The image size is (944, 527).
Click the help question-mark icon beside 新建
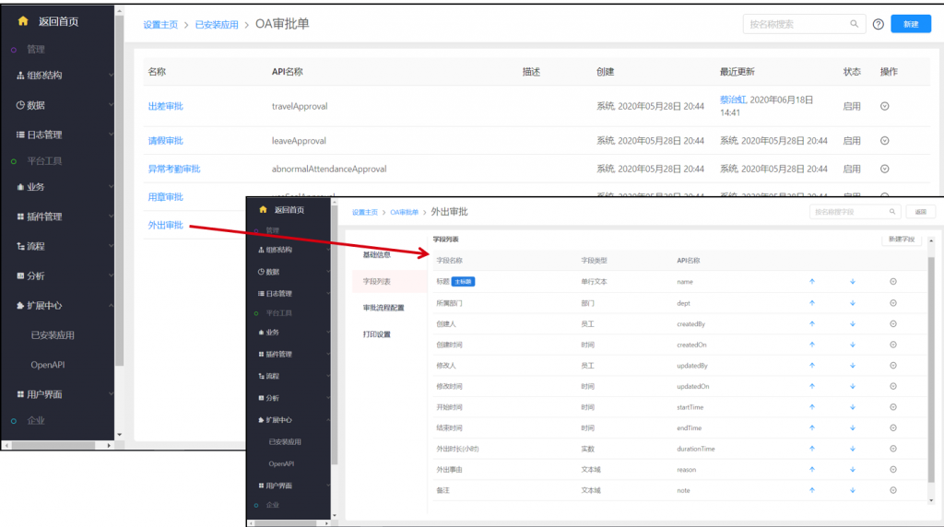click(x=878, y=24)
